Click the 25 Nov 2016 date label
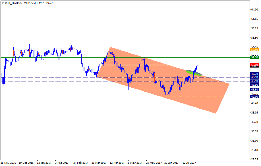The width and height of the screenshot is (261, 166). click(x=8, y=163)
